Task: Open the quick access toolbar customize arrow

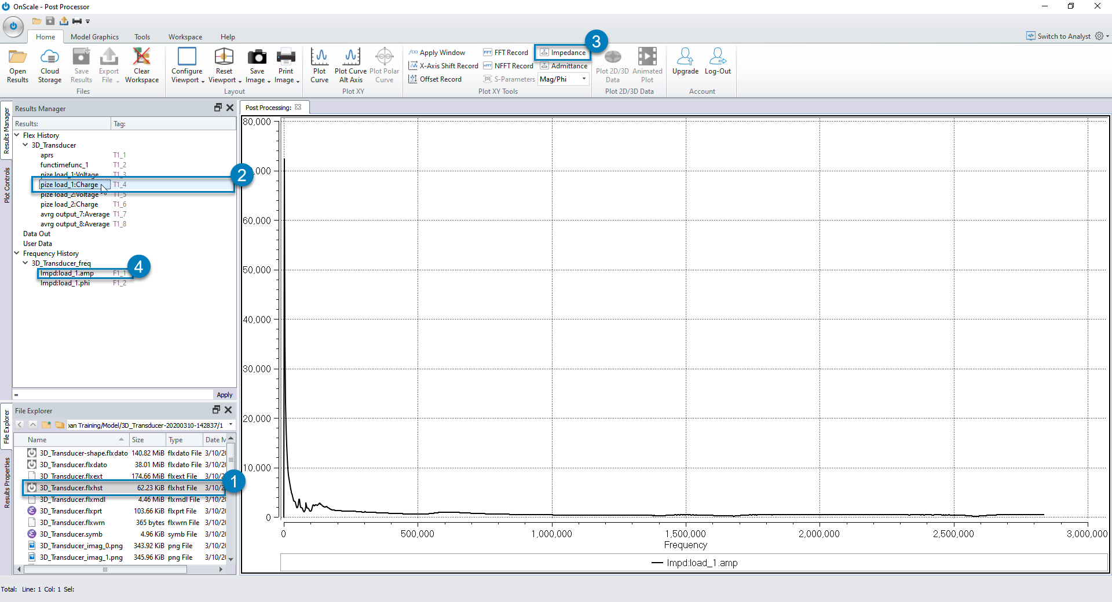Action: pyautogui.click(x=88, y=21)
